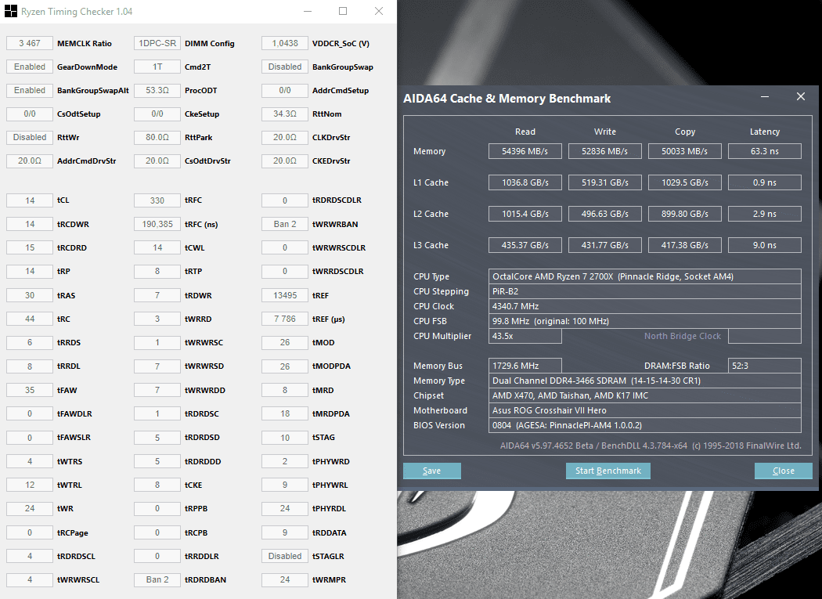Select the tREF value field

(x=285, y=295)
